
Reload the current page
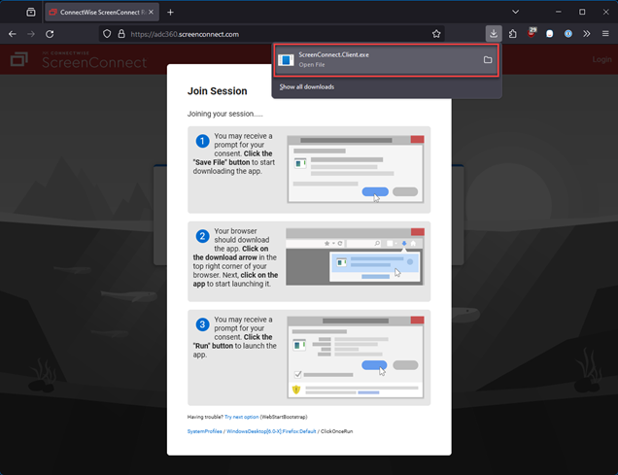[x=50, y=34]
